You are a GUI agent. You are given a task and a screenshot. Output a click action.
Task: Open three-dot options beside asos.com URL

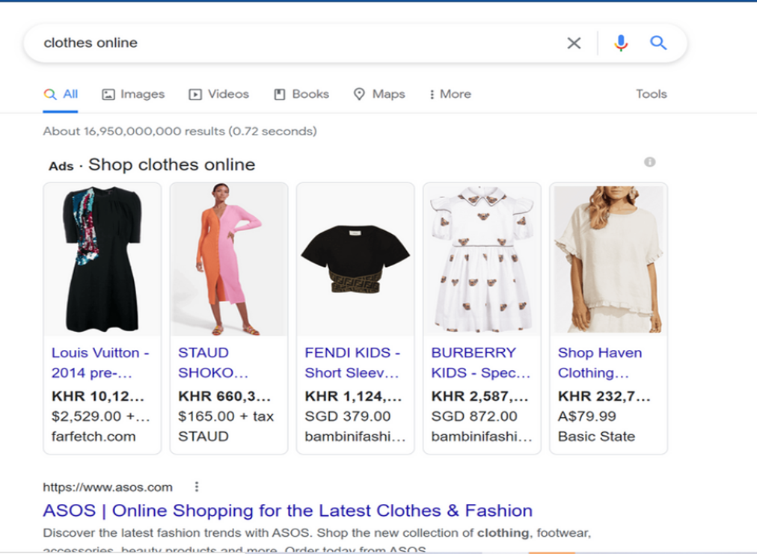pyautogui.click(x=197, y=487)
